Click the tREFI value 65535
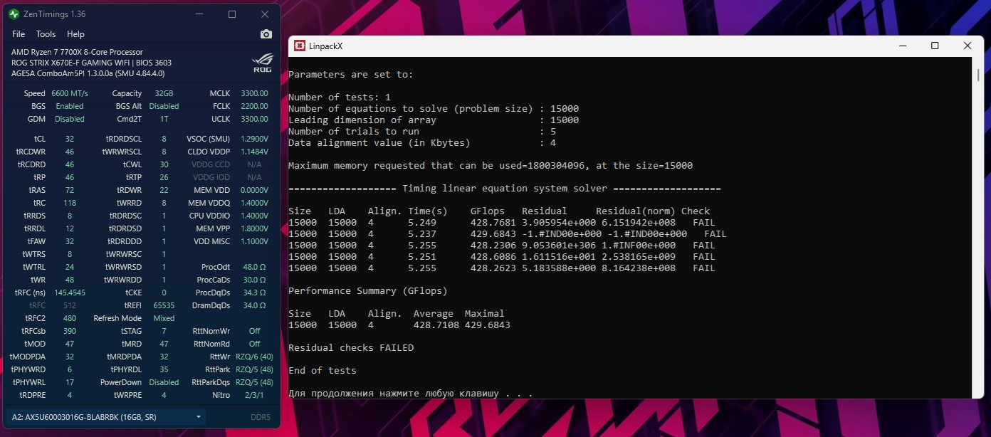 [164, 305]
